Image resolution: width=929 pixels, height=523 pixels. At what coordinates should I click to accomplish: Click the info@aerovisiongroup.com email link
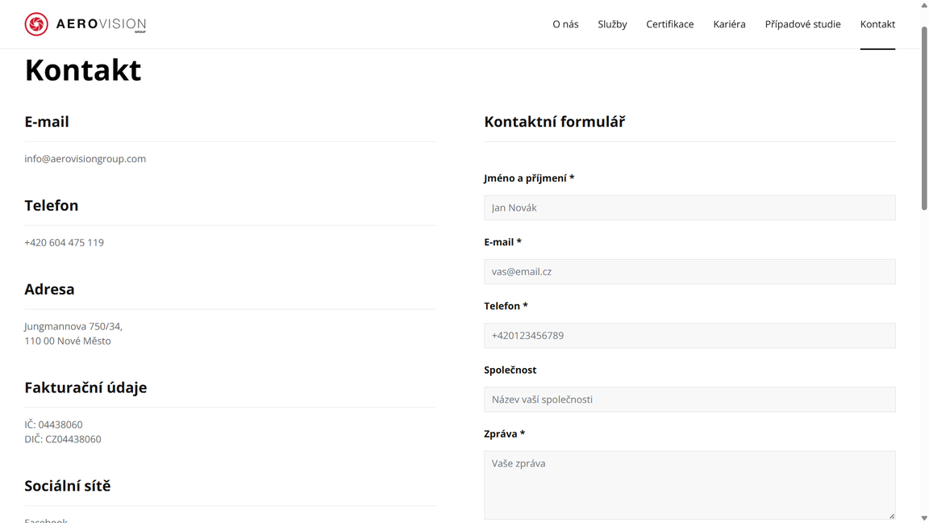click(x=85, y=158)
